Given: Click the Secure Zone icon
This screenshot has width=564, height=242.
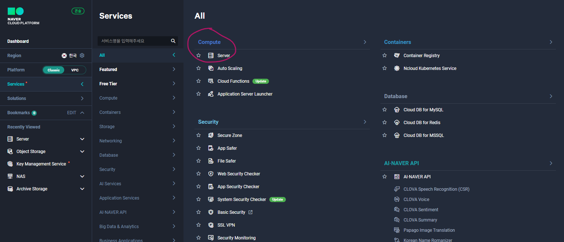Looking at the screenshot, I should (211, 135).
